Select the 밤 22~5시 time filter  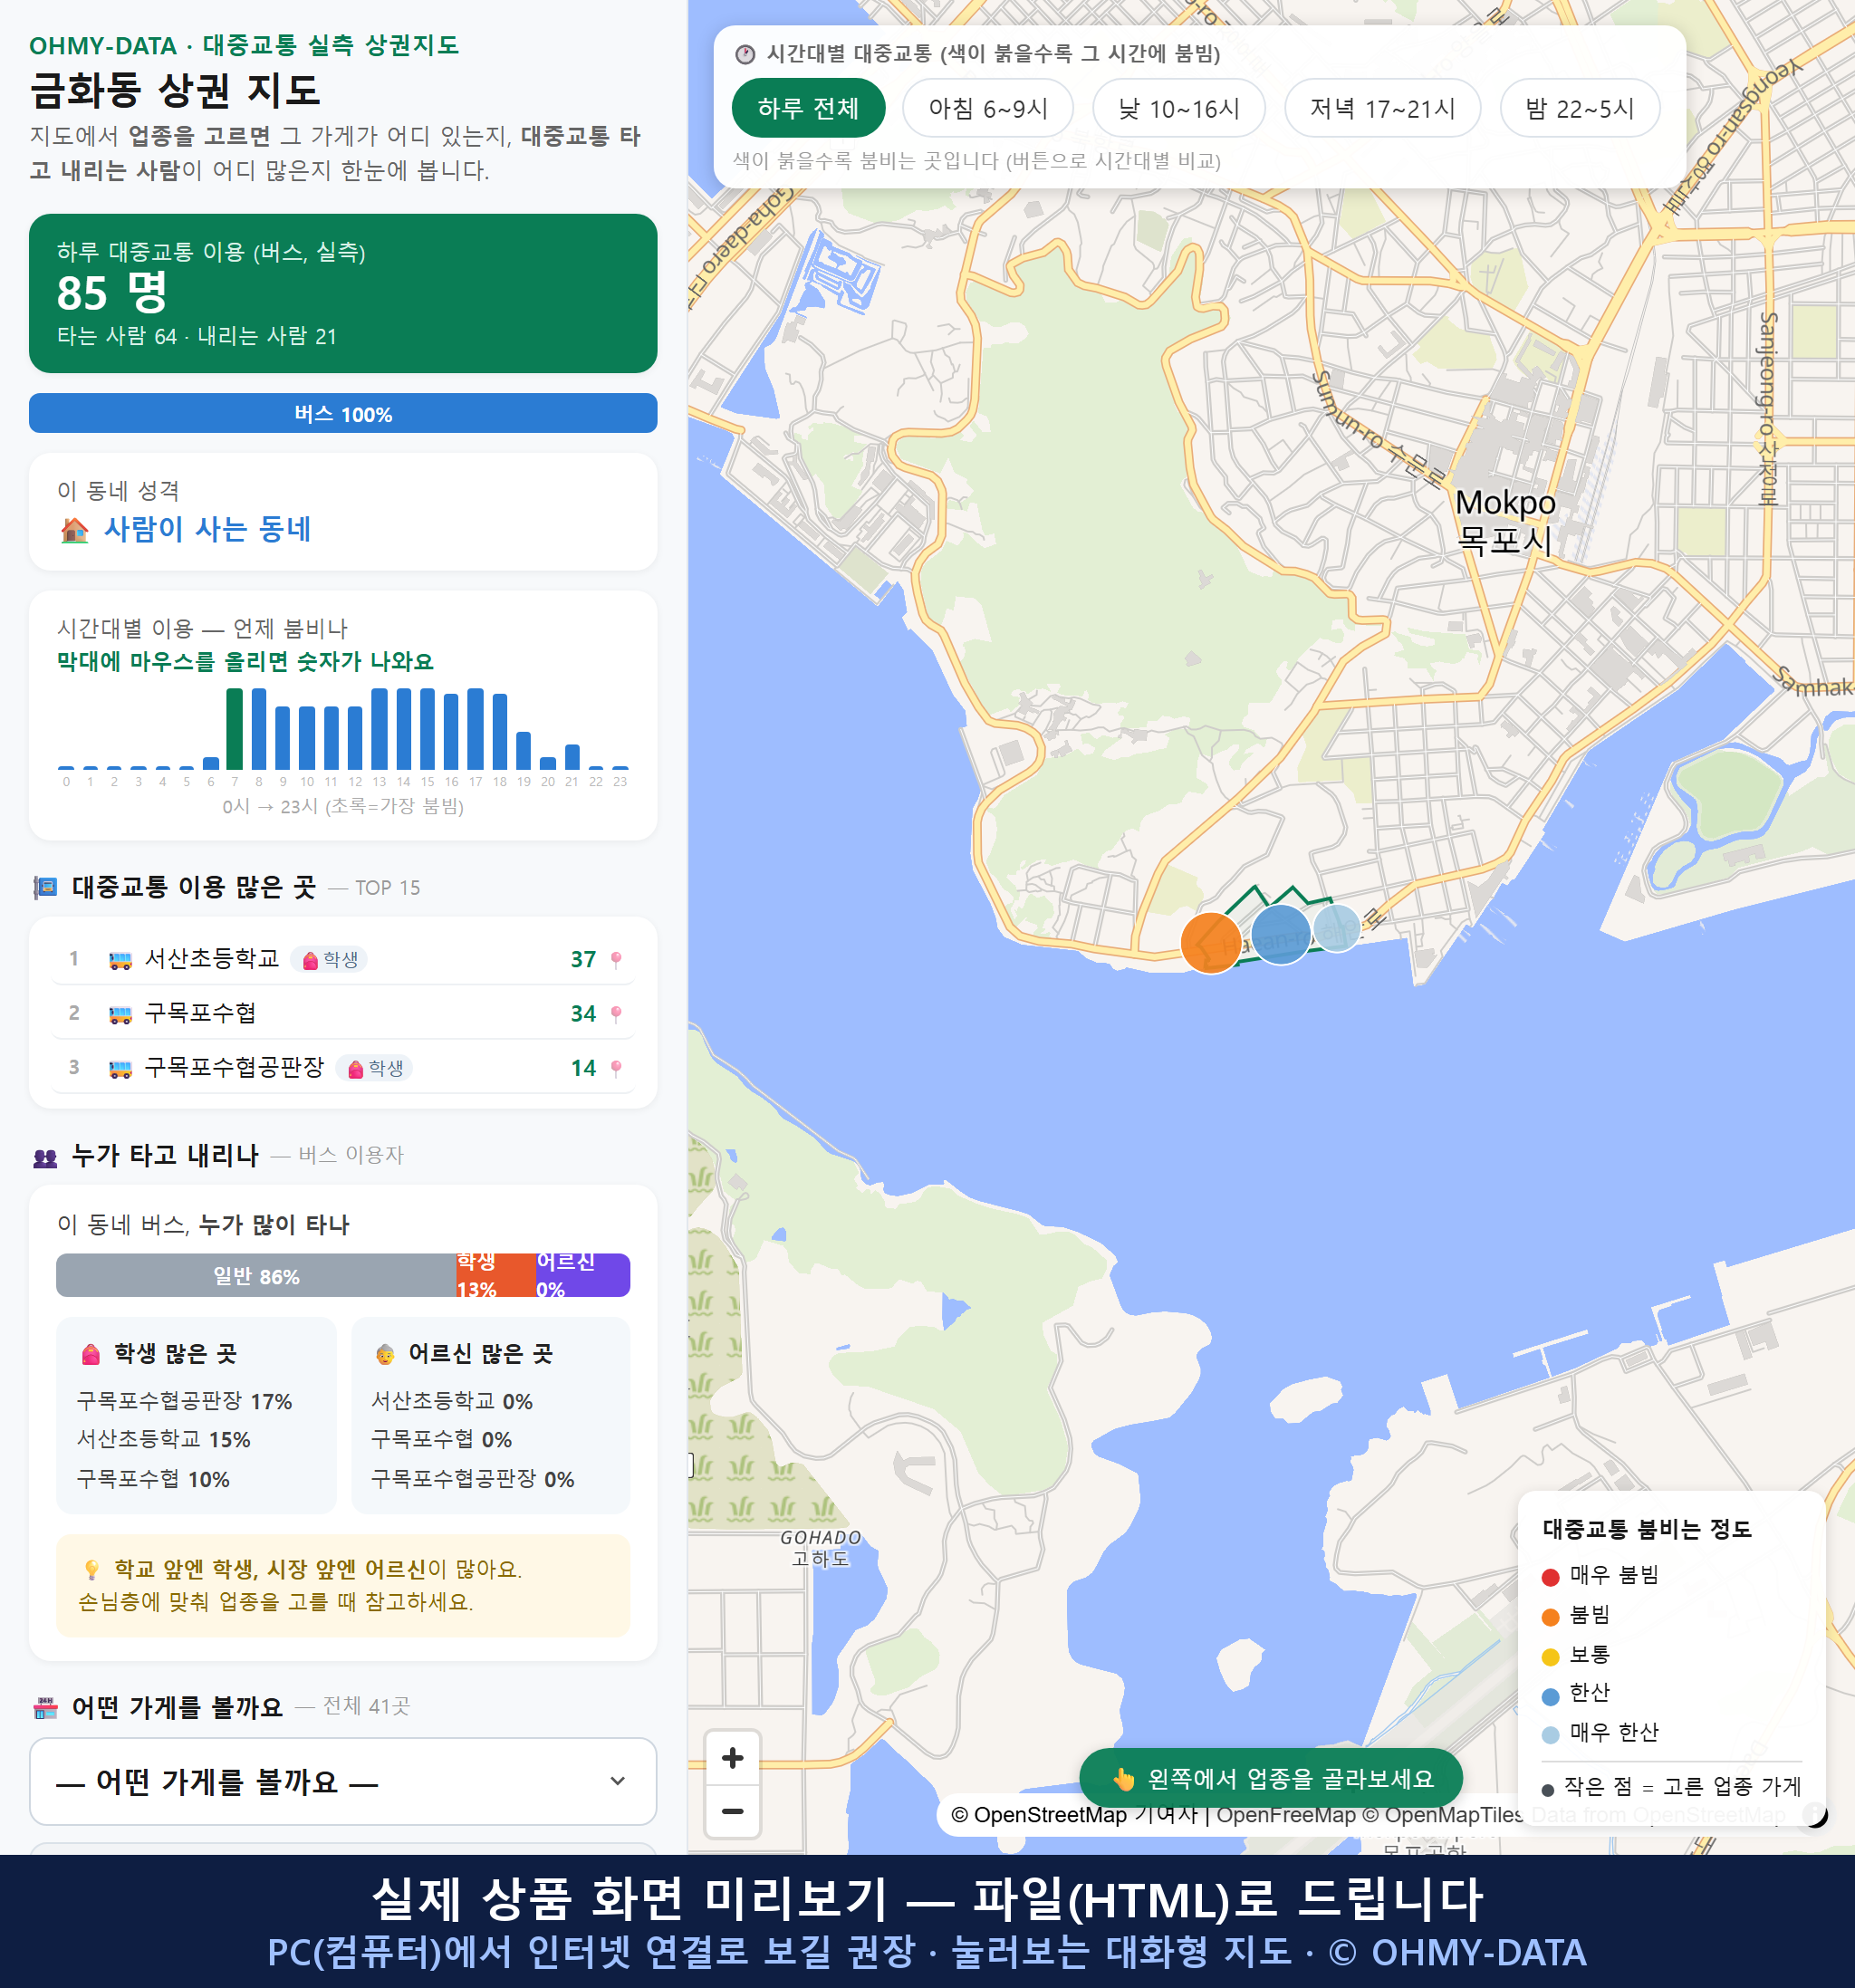point(1580,108)
